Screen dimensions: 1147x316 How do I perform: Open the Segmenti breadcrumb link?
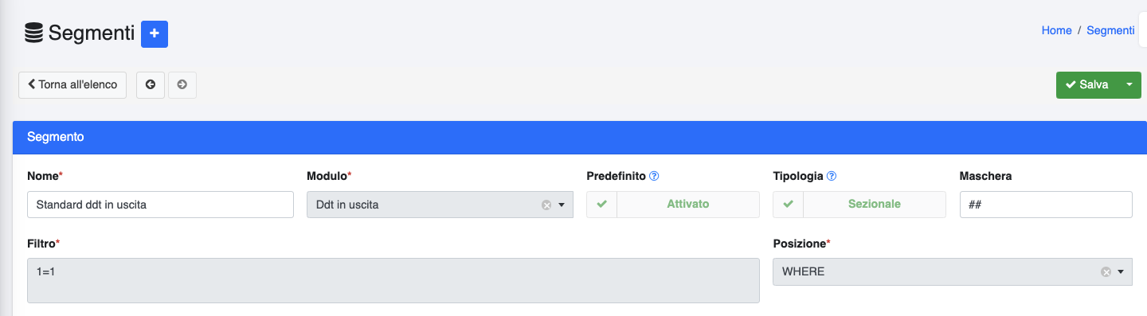(x=1110, y=30)
